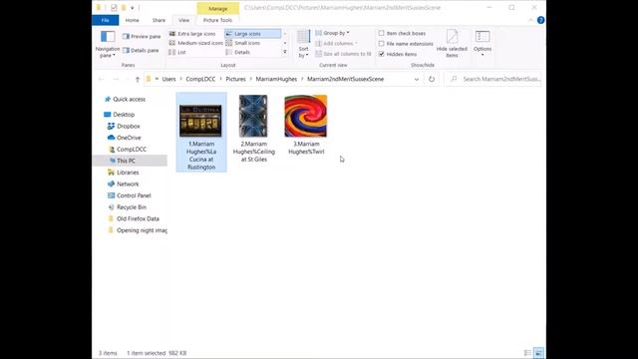Refresh the current folder
The image size is (638, 359).
pyautogui.click(x=432, y=79)
